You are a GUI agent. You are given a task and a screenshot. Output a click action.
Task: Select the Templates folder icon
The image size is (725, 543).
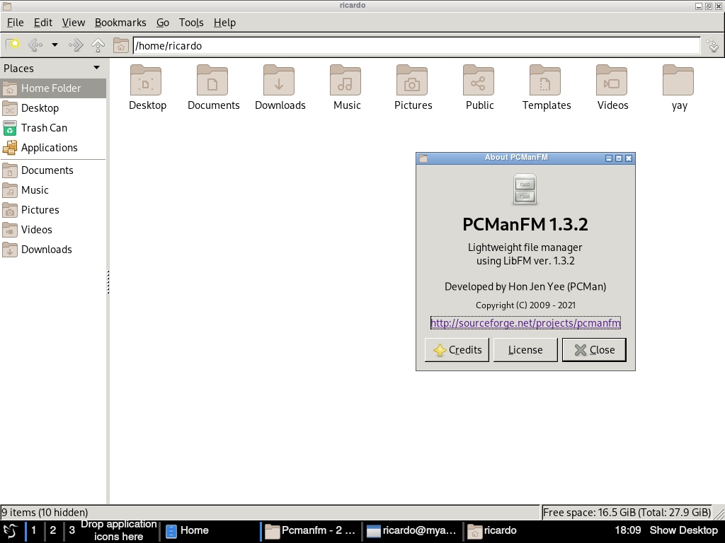tap(546, 81)
